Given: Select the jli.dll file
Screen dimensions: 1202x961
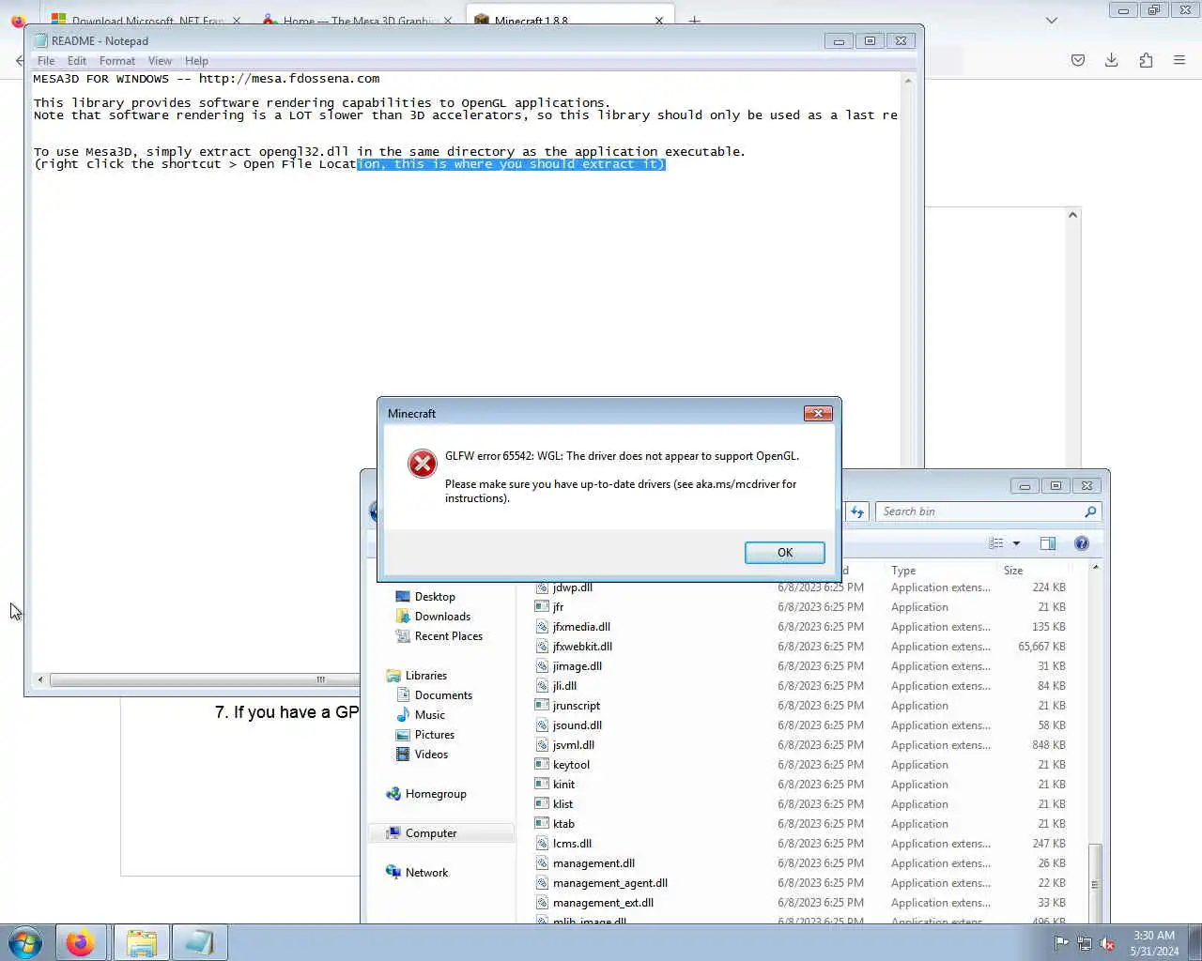Looking at the screenshot, I should tap(564, 686).
